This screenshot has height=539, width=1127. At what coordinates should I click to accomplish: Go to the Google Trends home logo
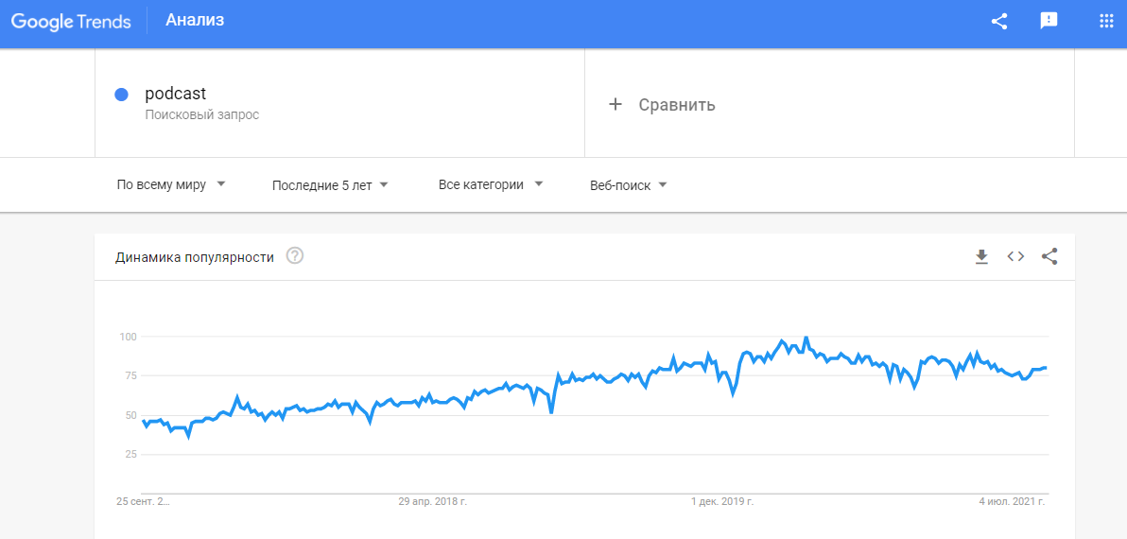point(71,22)
